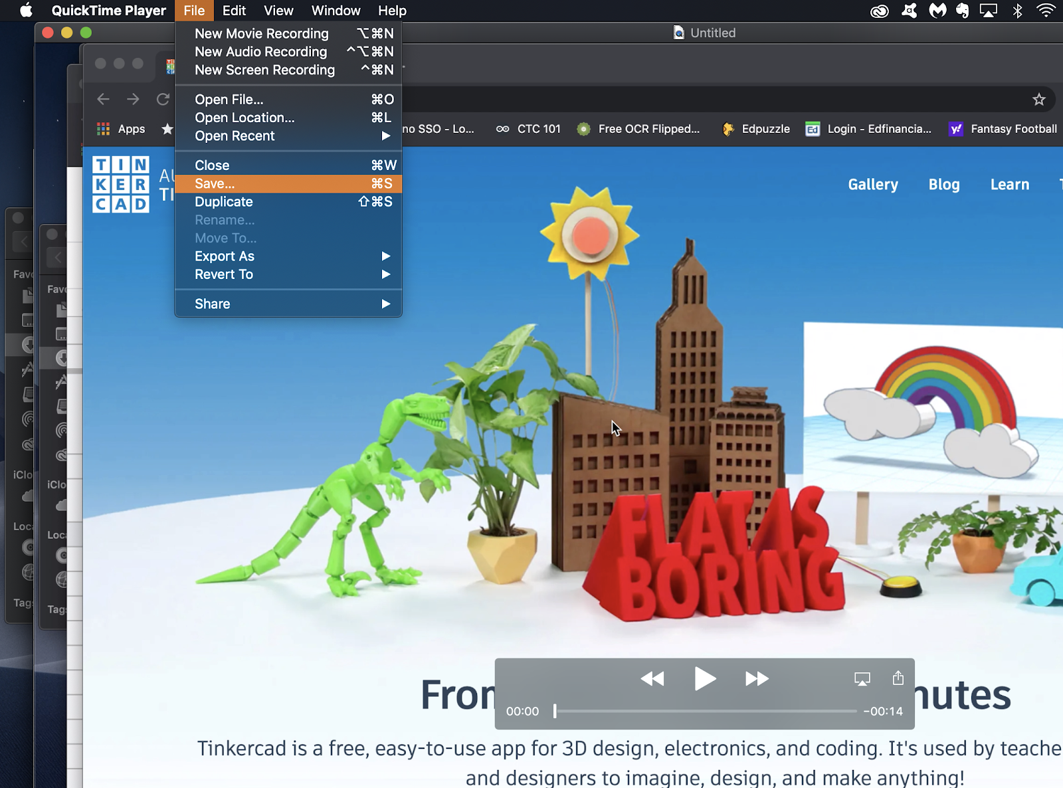
Task: Open the Login - Edfinancial bookmark
Action: 868,129
